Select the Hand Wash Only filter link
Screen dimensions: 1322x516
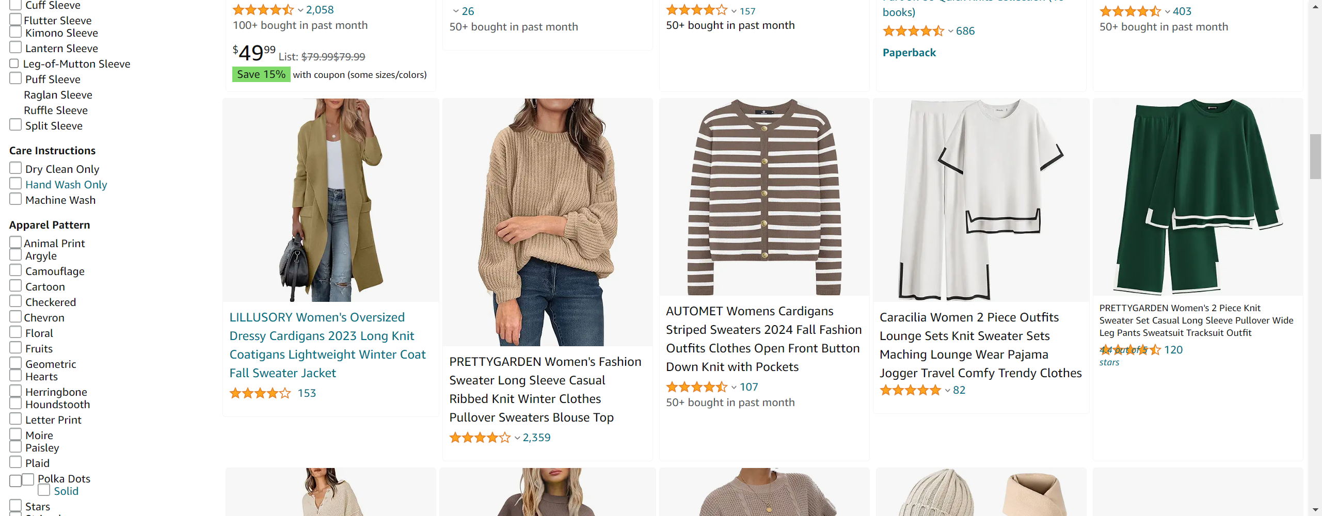[x=66, y=185]
